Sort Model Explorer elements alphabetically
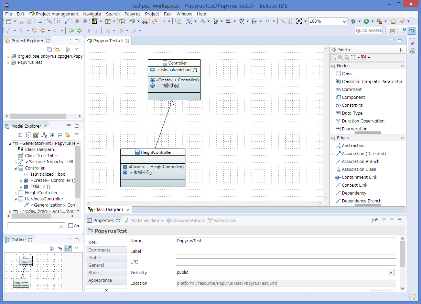This screenshot has width=421, height=304. click(44, 135)
